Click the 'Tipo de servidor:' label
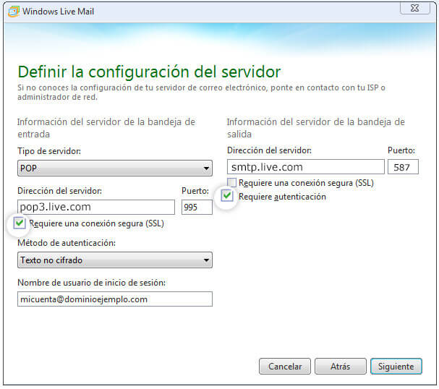Viewport: 439px width, 389px height. coord(49,151)
